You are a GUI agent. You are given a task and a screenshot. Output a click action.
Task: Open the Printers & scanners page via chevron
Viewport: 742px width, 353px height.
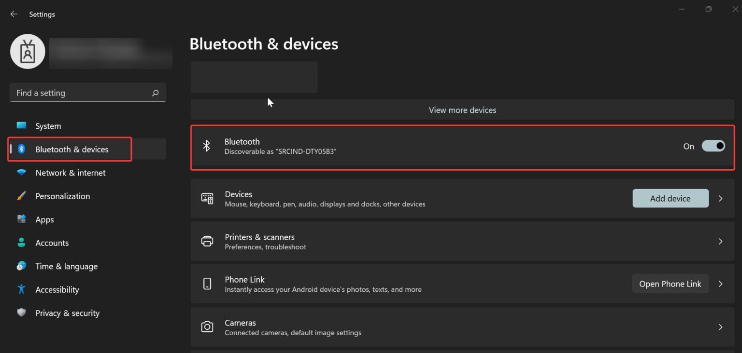(x=720, y=241)
